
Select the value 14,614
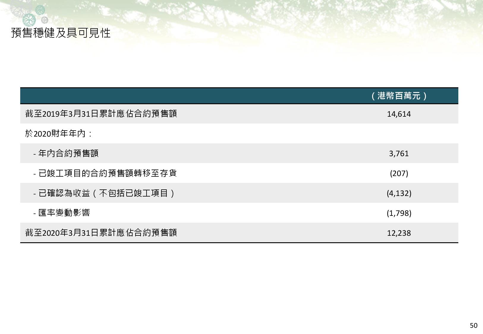pyautogui.click(x=399, y=114)
